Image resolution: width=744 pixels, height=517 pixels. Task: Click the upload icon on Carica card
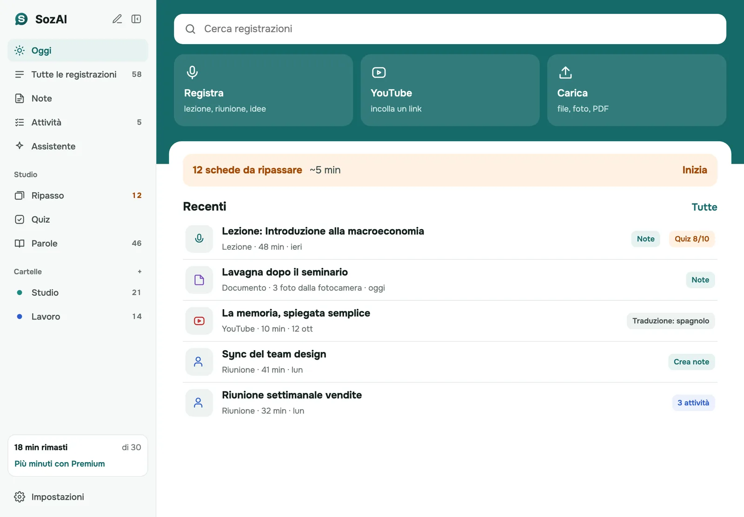(x=565, y=72)
